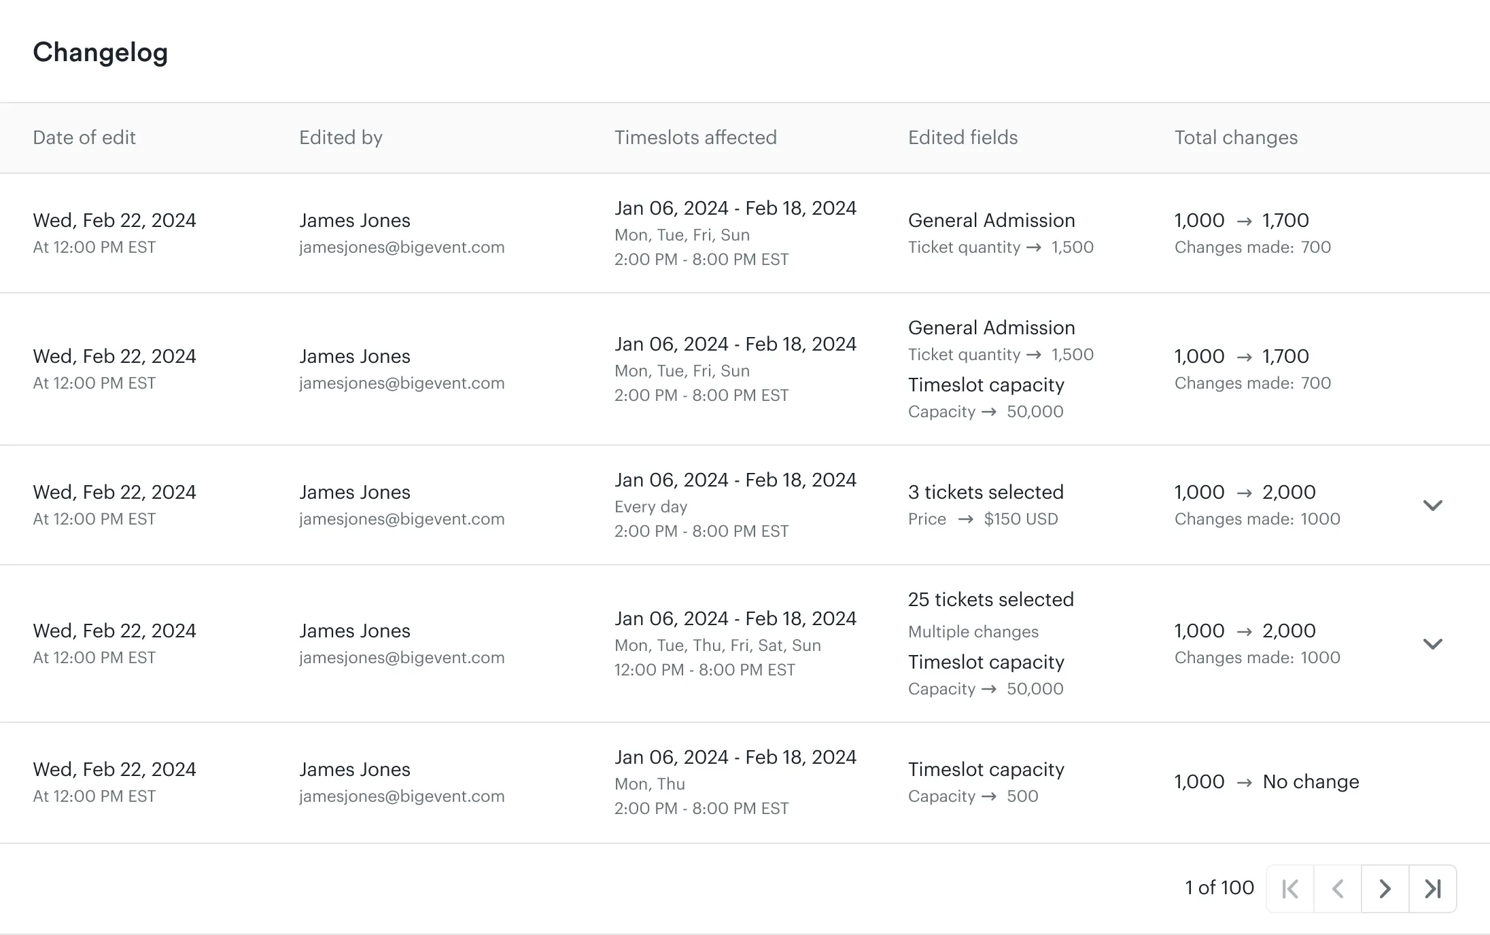The width and height of the screenshot is (1490, 935).
Task: Click the No change total in last row
Action: [x=1311, y=782]
